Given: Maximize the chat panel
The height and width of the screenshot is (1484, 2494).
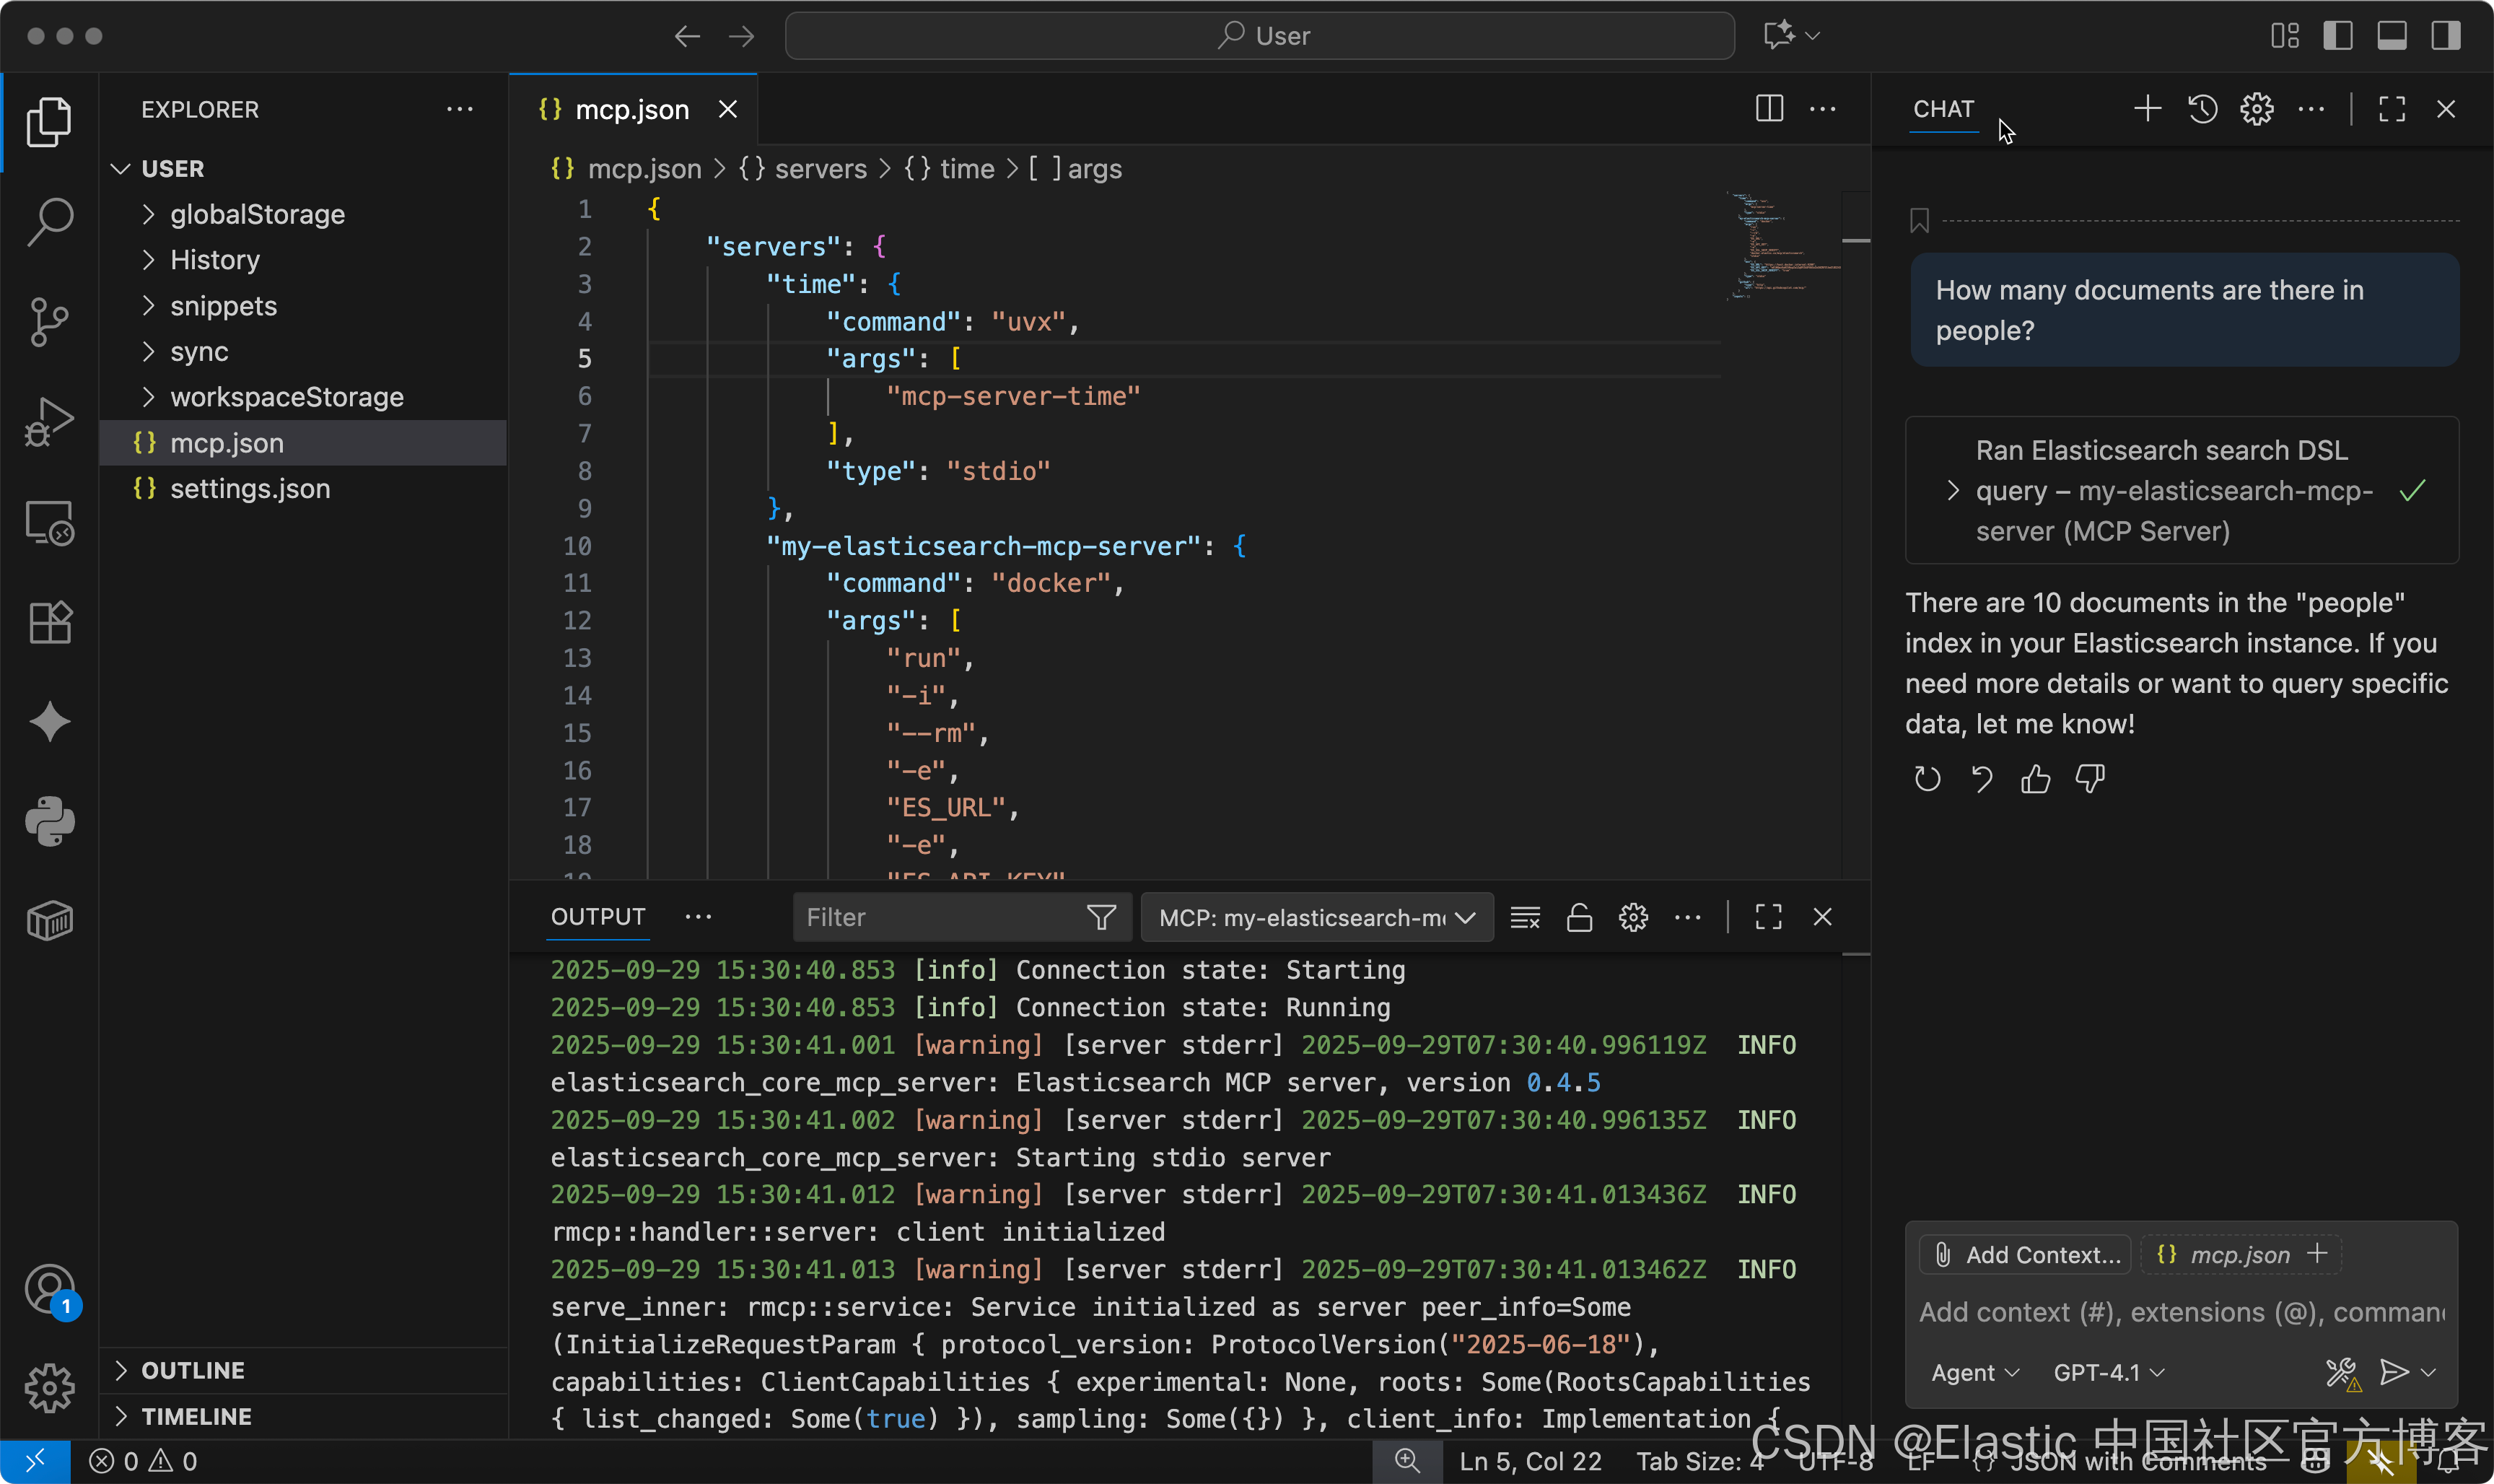Looking at the screenshot, I should (x=2391, y=109).
